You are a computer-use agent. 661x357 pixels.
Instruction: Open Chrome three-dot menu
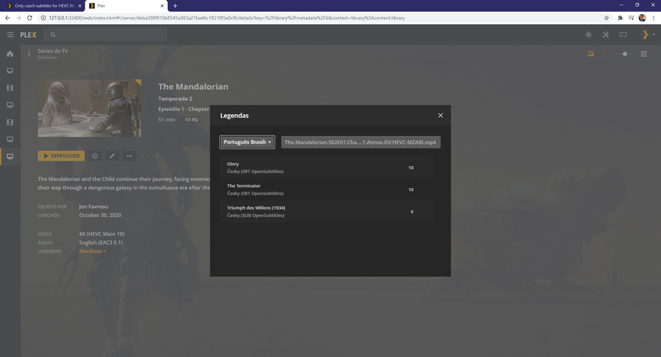tap(653, 18)
